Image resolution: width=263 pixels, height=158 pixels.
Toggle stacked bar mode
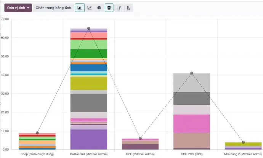coord(109,8)
